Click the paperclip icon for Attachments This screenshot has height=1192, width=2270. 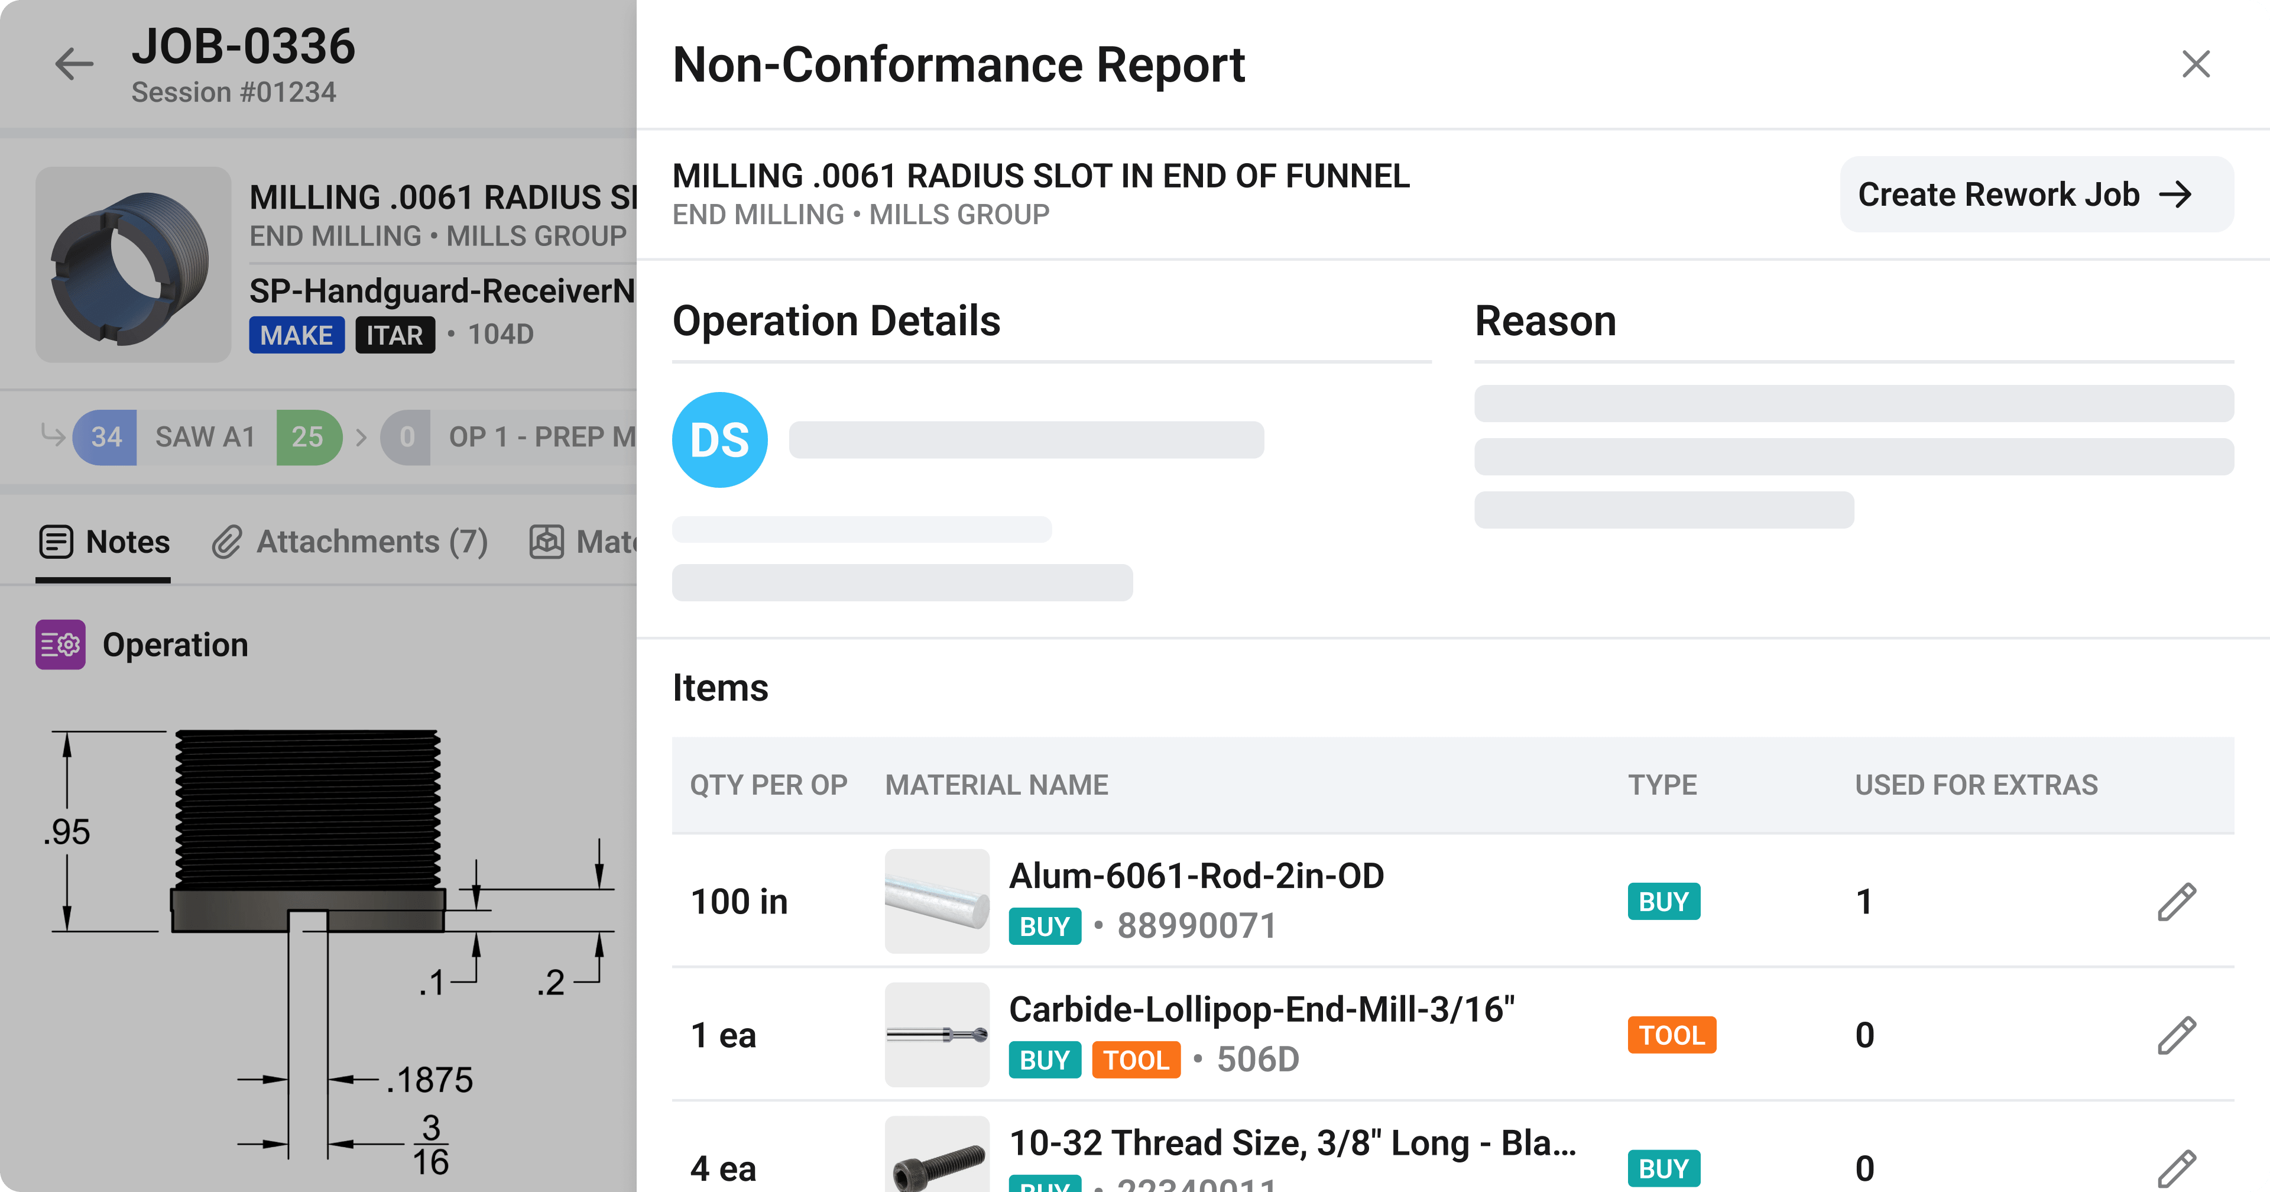point(226,542)
